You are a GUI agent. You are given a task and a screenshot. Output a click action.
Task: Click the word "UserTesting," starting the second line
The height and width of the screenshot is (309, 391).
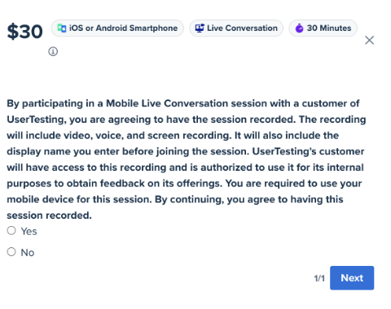[37, 120]
